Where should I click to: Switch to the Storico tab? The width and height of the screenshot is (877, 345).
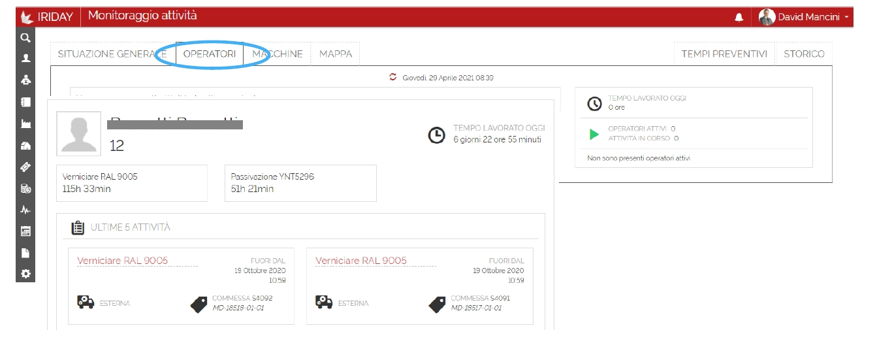point(804,54)
